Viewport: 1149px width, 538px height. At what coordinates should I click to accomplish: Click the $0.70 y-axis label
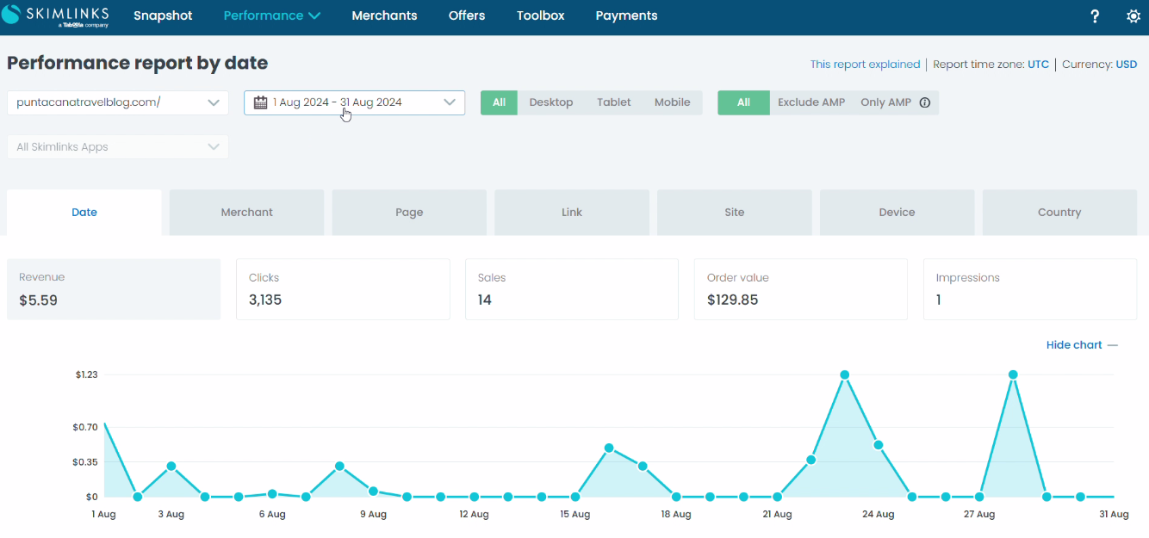click(86, 428)
